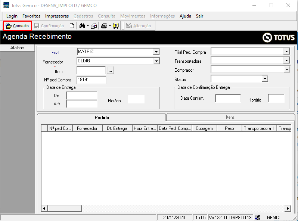Click the help question mark icon
This screenshot has height=221, width=298.
click(x=115, y=26)
